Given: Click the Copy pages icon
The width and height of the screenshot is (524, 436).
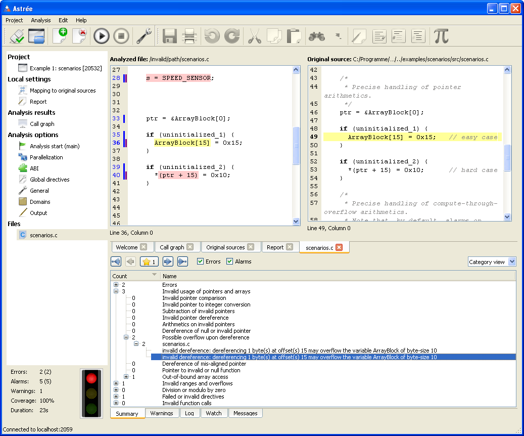Looking at the screenshot, I should tap(274, 36).
